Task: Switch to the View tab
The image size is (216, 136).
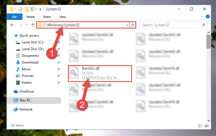Action: pos(63,17)
